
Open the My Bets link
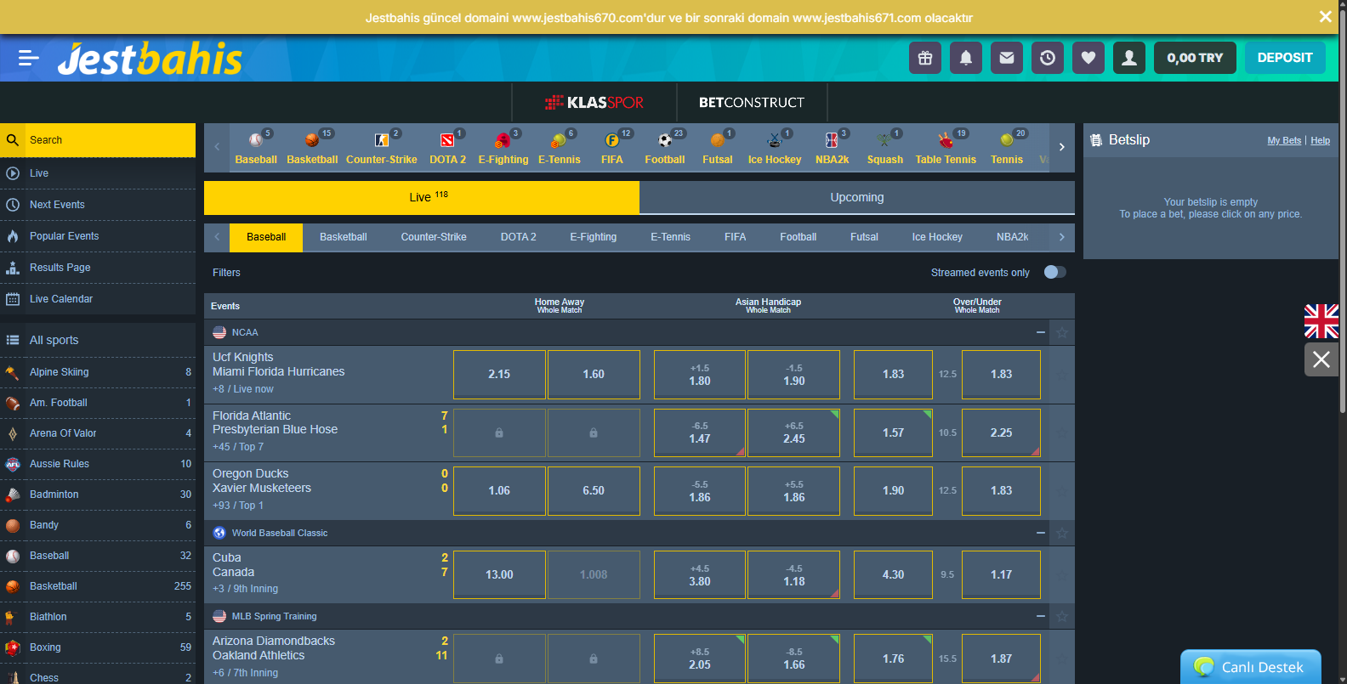1283,141
